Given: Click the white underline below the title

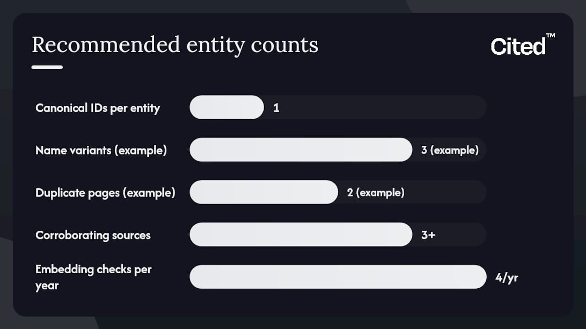Looking at the screenshot, I should click(x=47, y=67).
